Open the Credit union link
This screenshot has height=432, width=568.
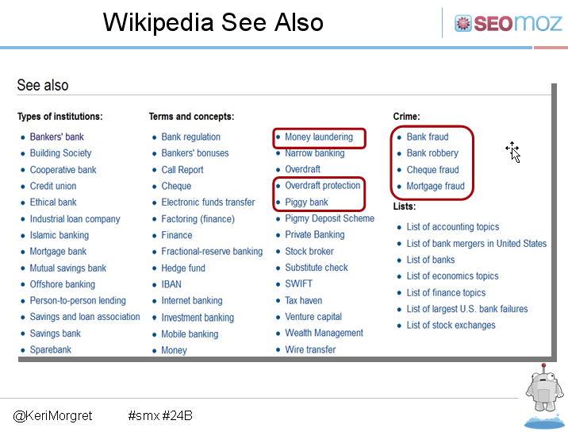53,186
